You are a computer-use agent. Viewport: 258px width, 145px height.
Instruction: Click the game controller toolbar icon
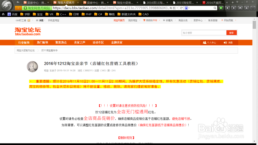click(x=240, y=8)
